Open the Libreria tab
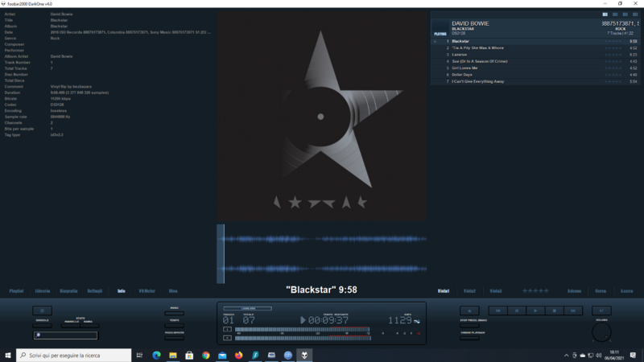This screenshot has width=644, height=362. [43, 291]
